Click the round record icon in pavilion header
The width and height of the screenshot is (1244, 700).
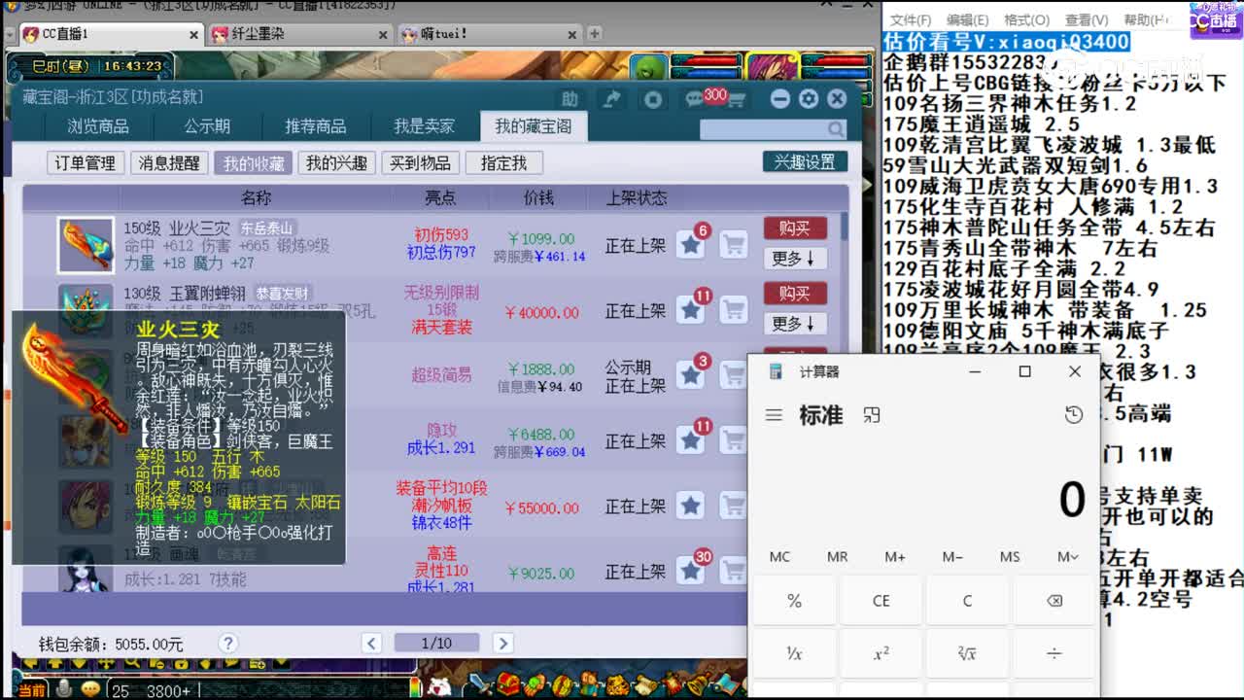tap(653, 99)
